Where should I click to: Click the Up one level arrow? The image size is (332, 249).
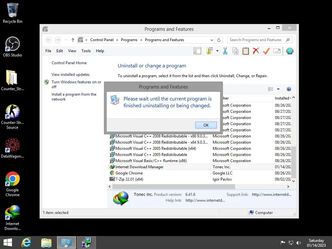tap(73, 40)
